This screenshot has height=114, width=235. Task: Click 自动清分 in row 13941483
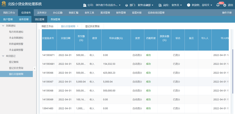[137, 108]
